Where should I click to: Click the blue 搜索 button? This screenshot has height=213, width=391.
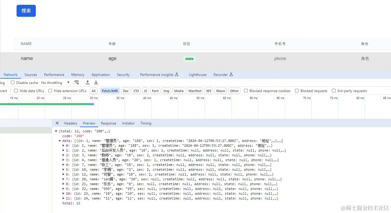tap(26, 11)
